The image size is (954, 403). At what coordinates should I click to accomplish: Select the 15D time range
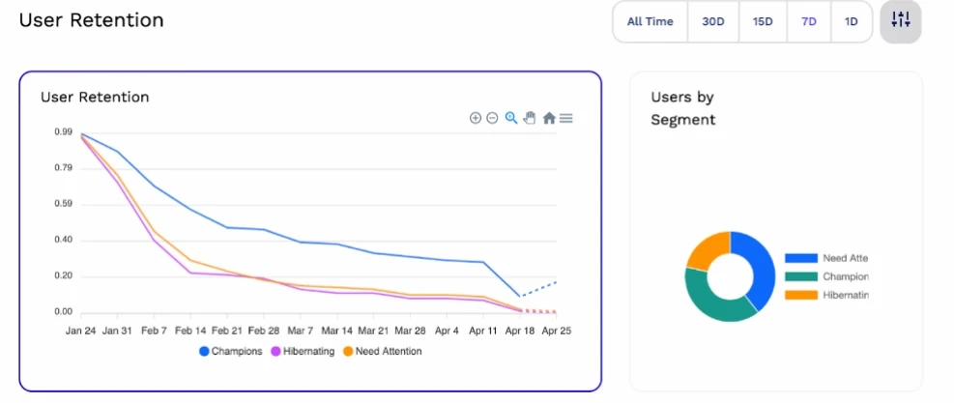point(763,22)
